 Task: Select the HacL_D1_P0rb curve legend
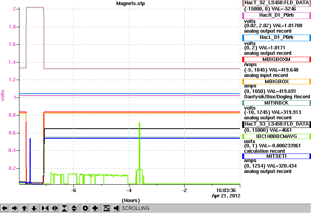pyautogui.click(x=276, y=38)
